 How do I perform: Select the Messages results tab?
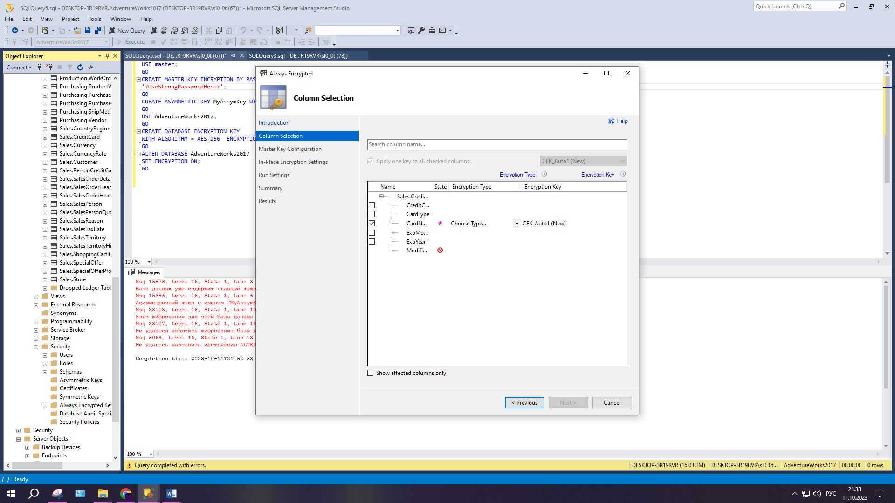click(144, 272)
